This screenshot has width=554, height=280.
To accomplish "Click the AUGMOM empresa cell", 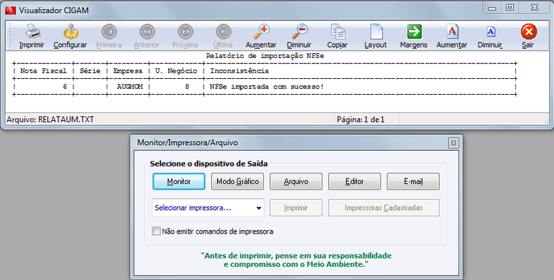I will click(x=129, y=86).
